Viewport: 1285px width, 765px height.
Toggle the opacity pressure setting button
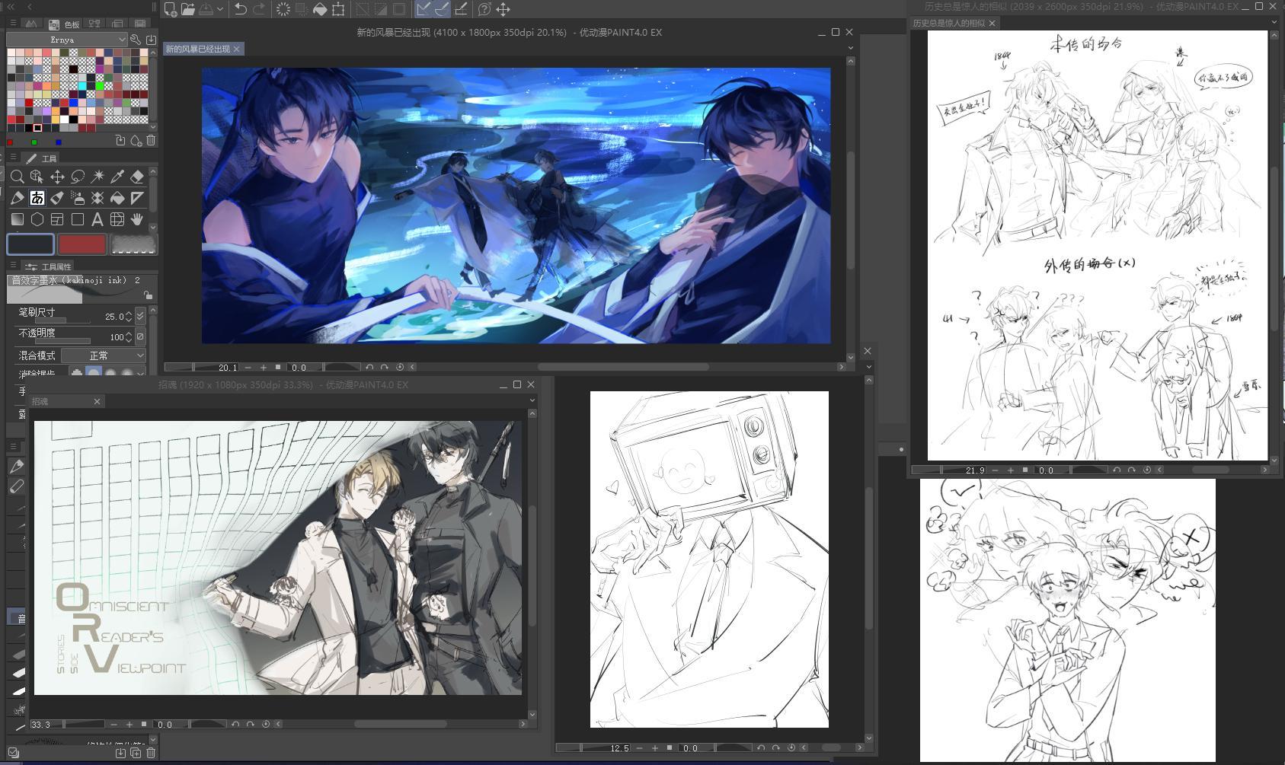pyautogui.click(x=139, y=336)
